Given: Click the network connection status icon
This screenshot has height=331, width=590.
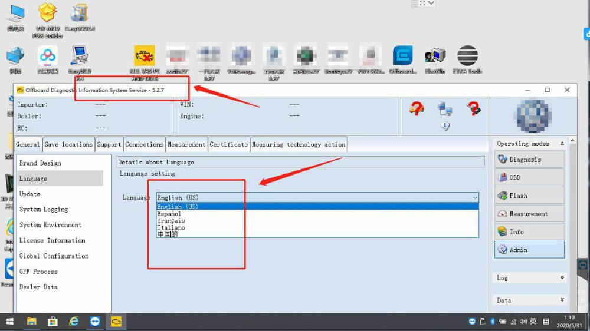Looking at the screenshot, I should pyautogui.click(x=445, y=109).
